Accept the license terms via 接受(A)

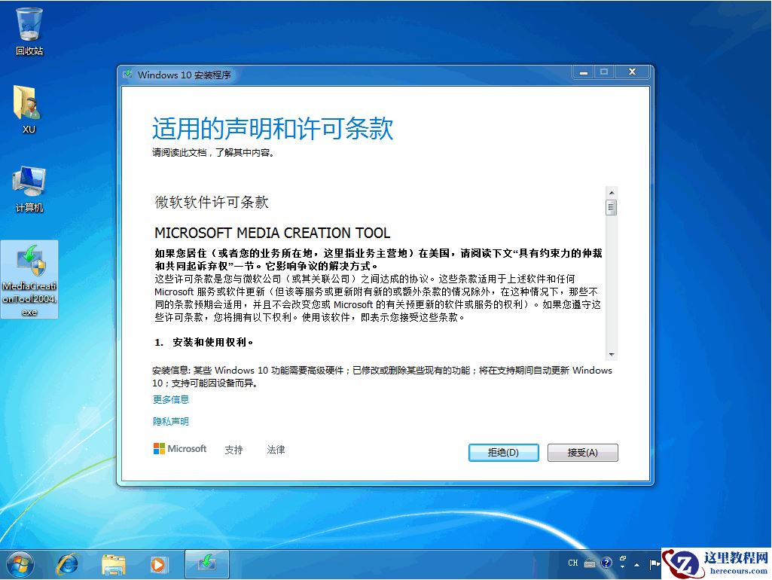[x=583, y=452]
